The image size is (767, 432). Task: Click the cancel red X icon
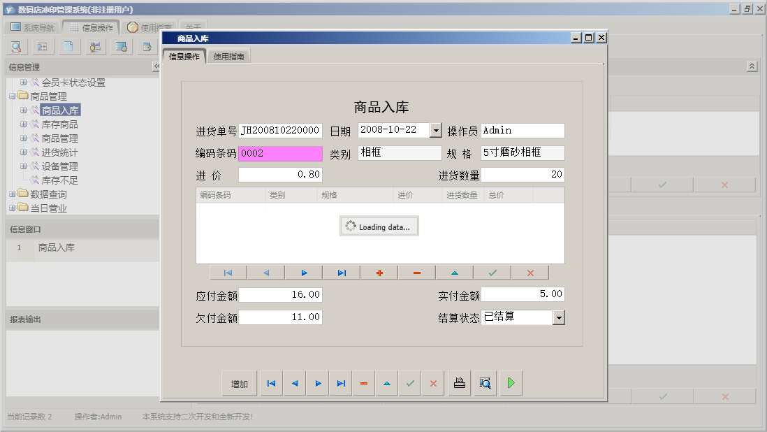pyautogui.click(x=529, y=272)
